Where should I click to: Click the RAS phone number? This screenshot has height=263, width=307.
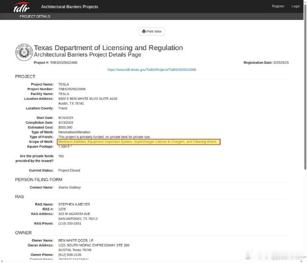coord(69,224)
